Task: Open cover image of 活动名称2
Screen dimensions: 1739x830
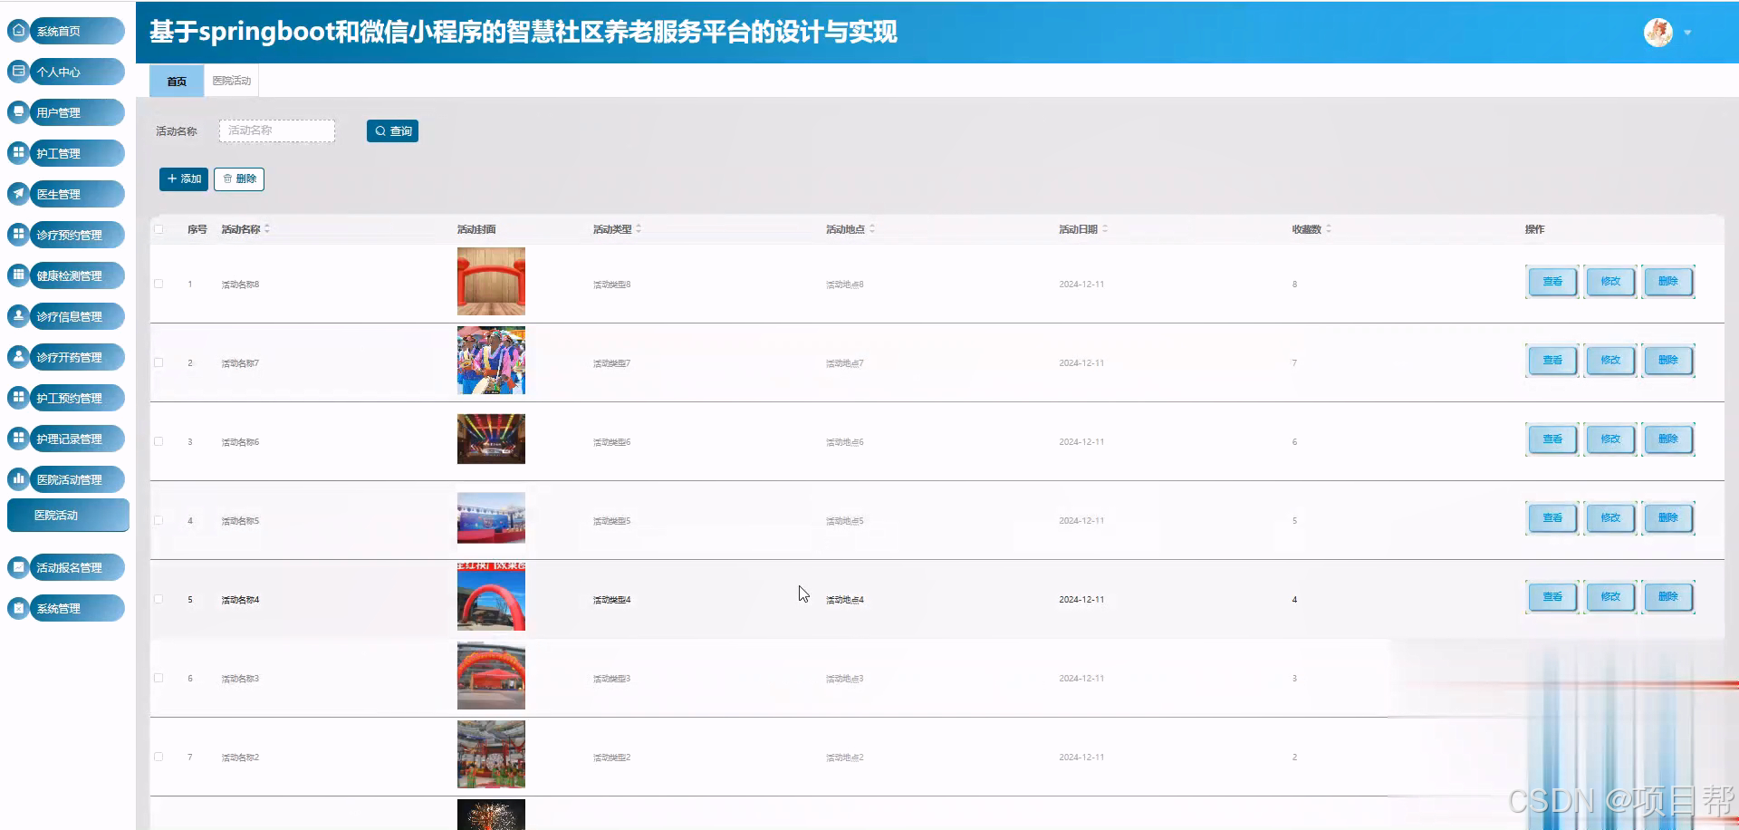Action: coord(491,755)
